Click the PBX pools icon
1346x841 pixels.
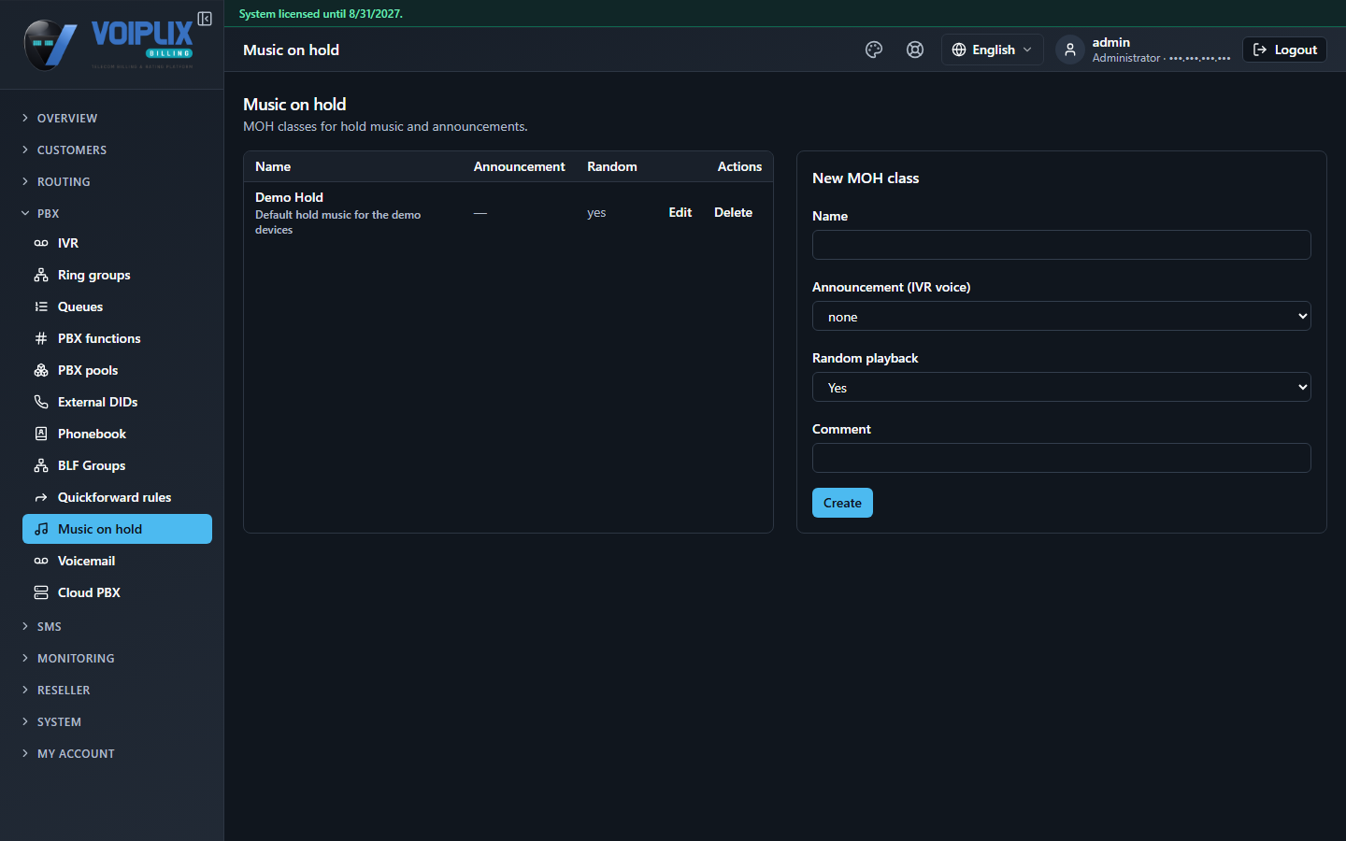(41, 370)
